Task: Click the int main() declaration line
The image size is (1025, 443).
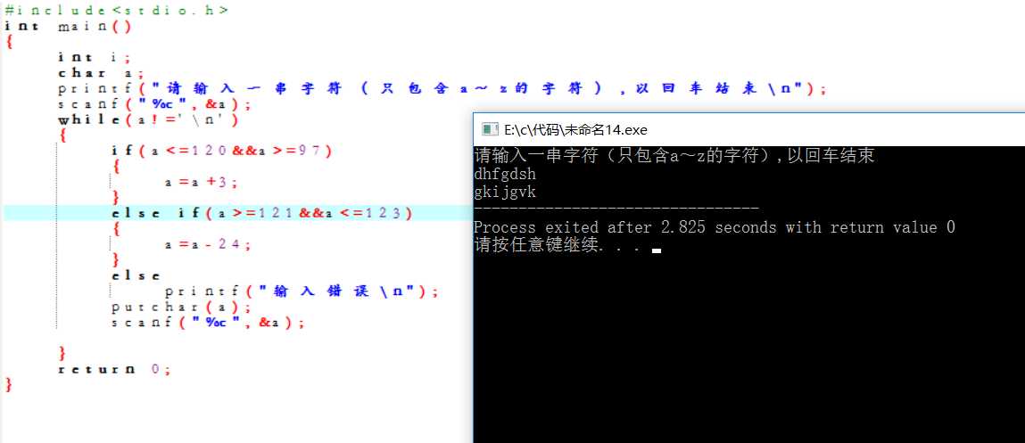Action: click(68, 26)
